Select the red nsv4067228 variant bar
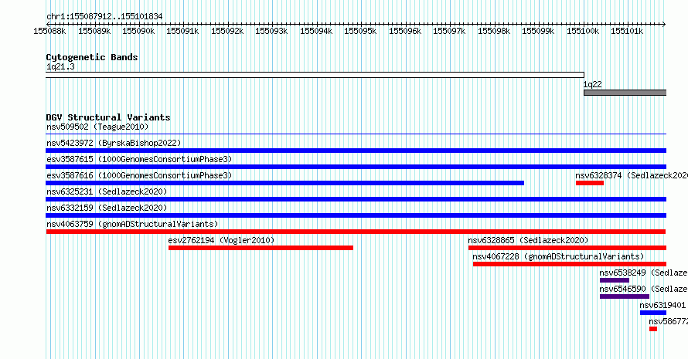The height and width of the screenshot is (359, 688). (570, 264)
